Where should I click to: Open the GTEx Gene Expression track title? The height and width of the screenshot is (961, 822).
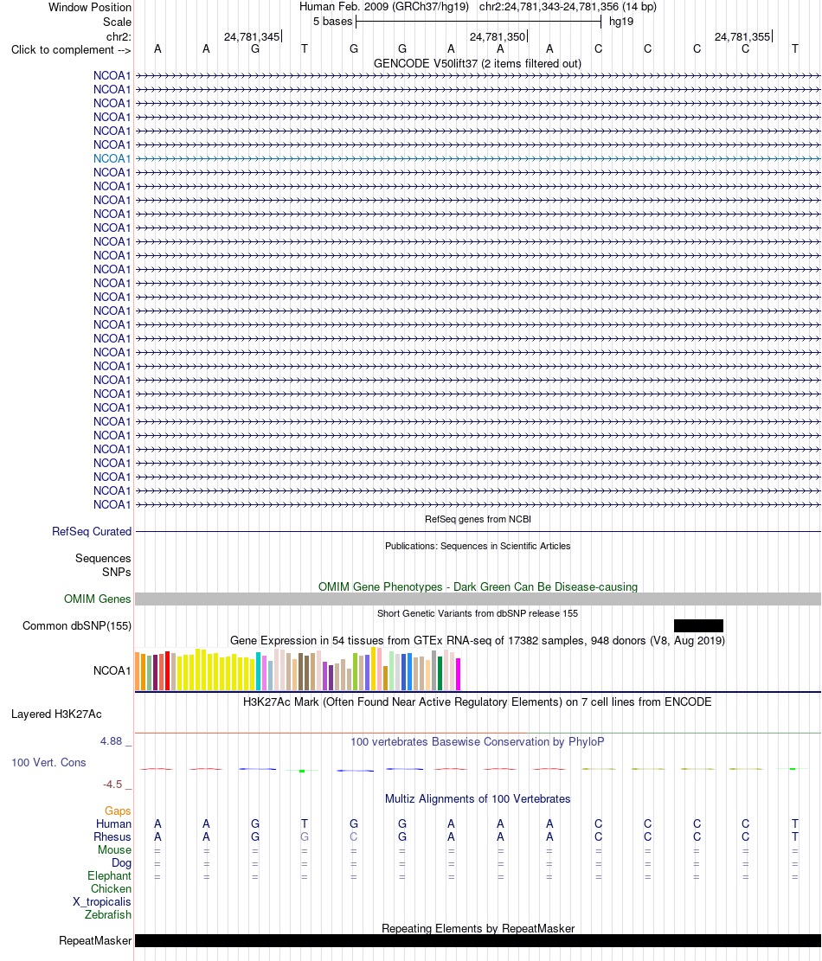coord(478,640)
